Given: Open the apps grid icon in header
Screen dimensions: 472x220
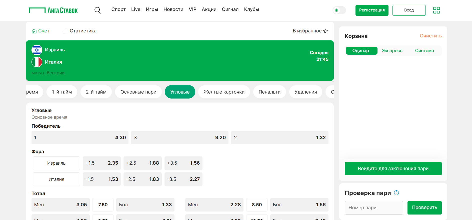Looking at the screenshot, I should (x=436, y=10).
